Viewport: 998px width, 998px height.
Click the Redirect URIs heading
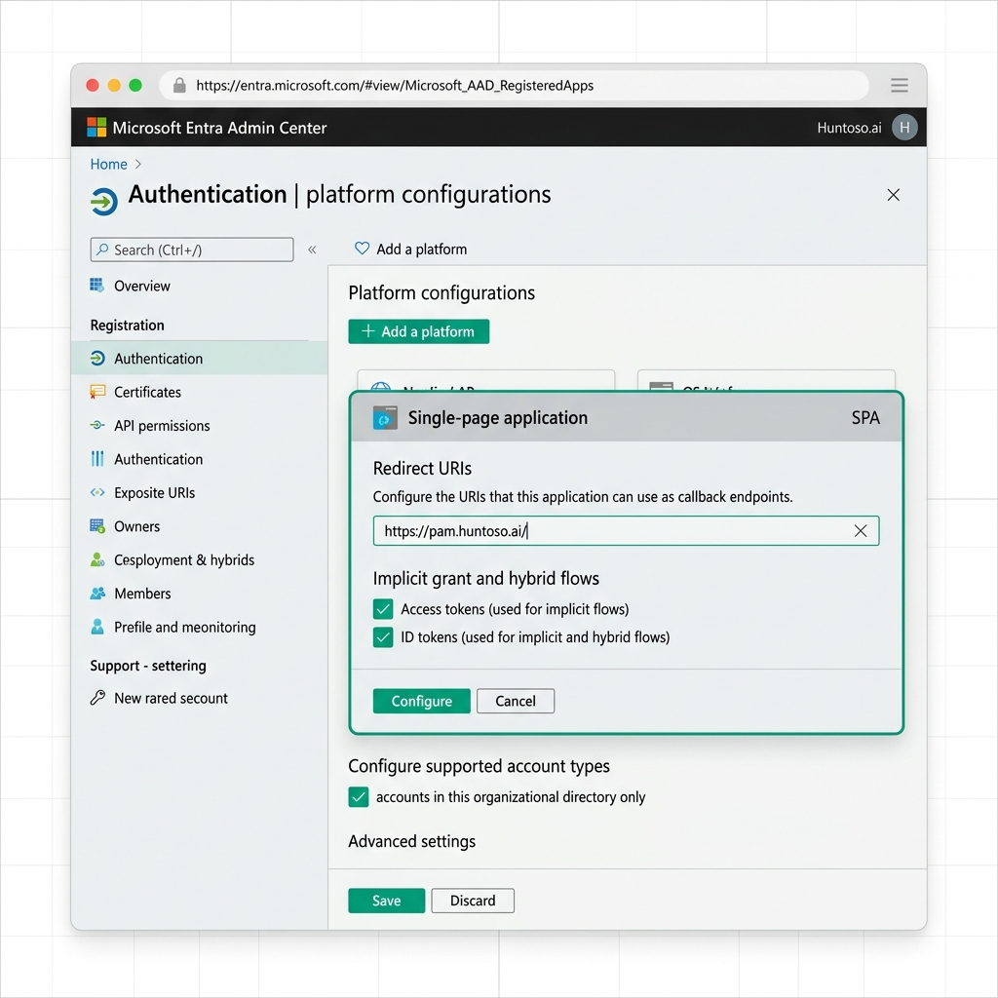click(422, 469)
